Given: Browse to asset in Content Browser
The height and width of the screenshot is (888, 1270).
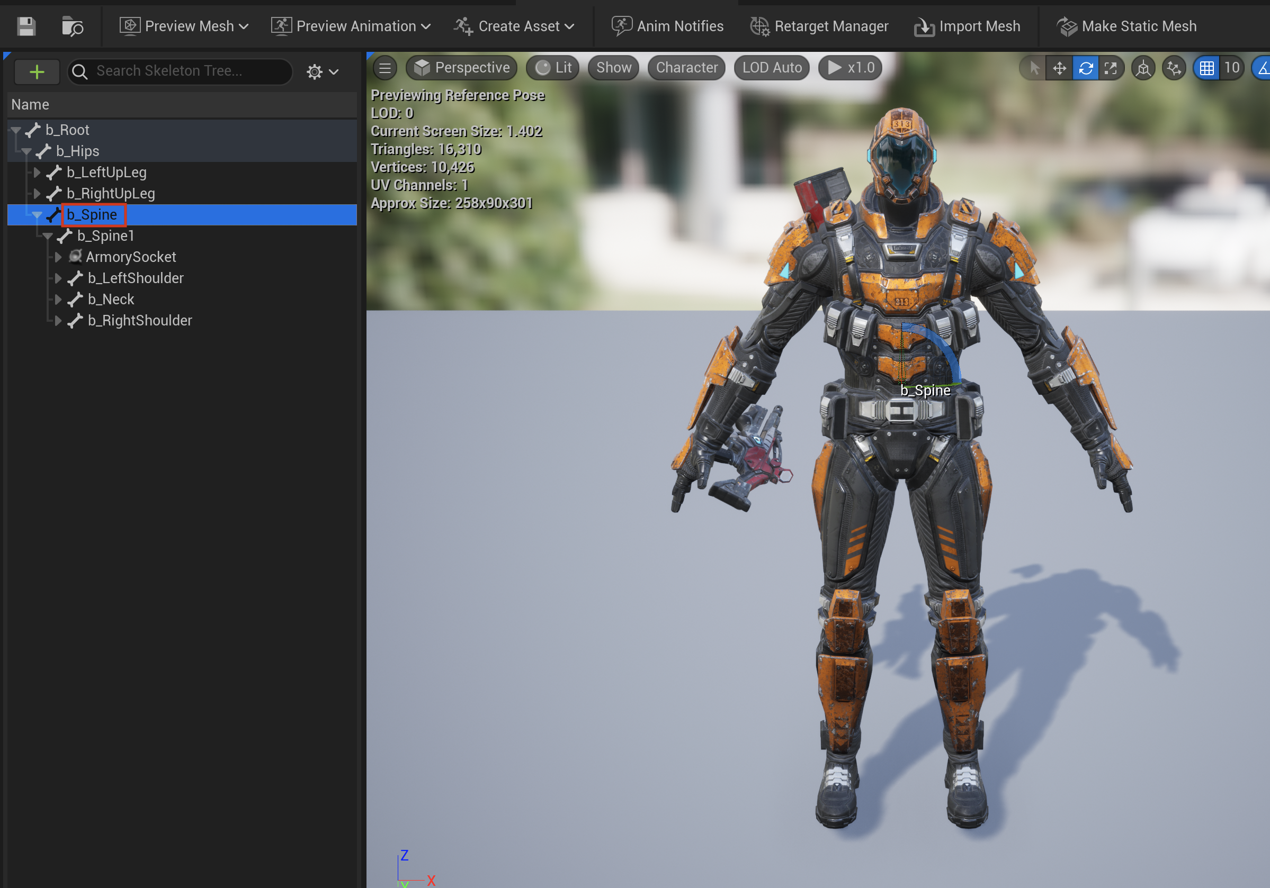Looking at the screenshot, I should pyautogui.click(x=72, y=26).
